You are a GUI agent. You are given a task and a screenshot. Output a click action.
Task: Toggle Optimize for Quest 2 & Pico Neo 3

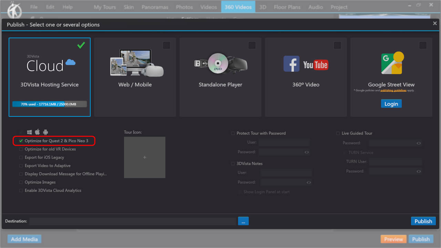[21, 141]
